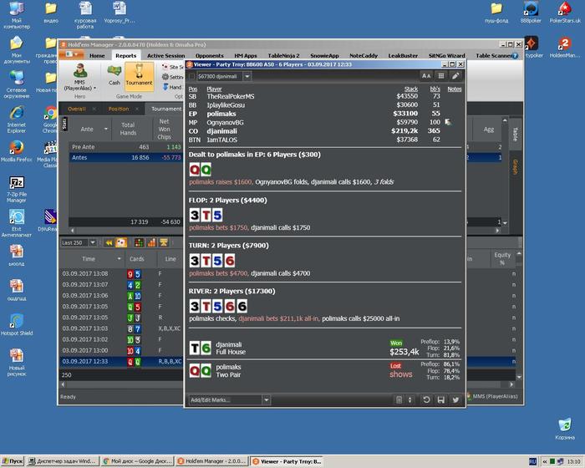The image size is (585, 468).
Task: Switch to the Position report tab
Action: (119, 109)
